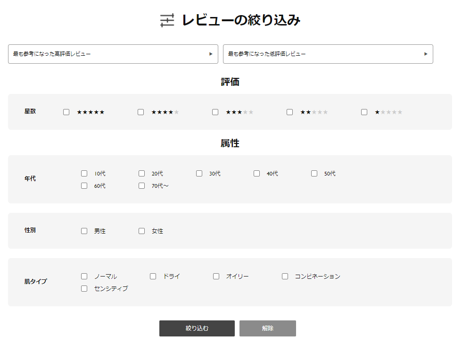Image resolution: width=462 pixels, height=344 pixels.
Task: Clear filters with 解除 button
Action: tap(268, 328)
